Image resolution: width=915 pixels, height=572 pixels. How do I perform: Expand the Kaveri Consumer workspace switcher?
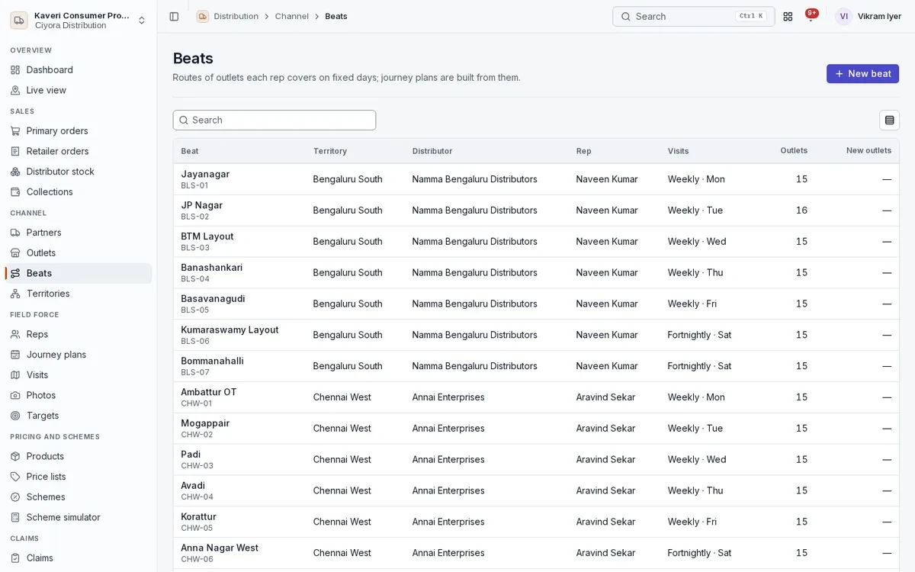tap(79, 20)
